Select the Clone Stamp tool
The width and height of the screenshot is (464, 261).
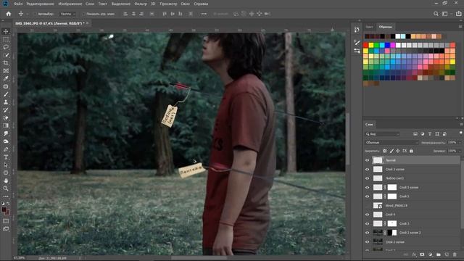click(x=6, y=102)
